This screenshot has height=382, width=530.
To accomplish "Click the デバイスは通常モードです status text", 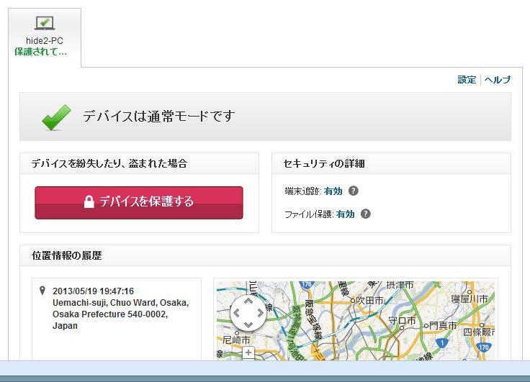I will coord(158,117).
